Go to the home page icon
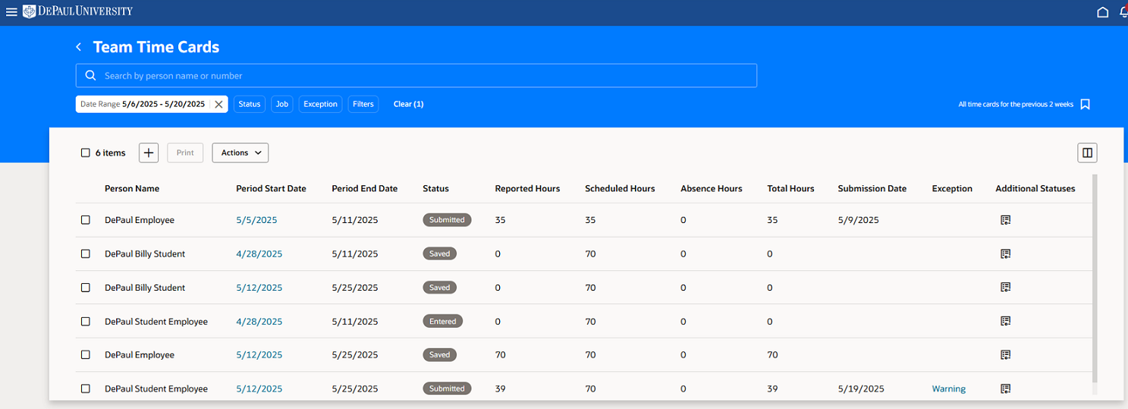This screenshot has width=1128, height=409. point(1103,12)
